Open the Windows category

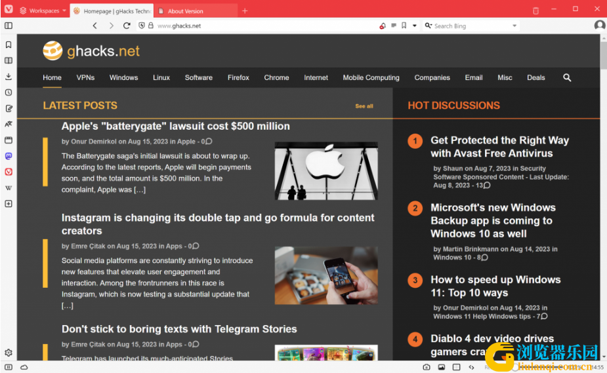123,78
